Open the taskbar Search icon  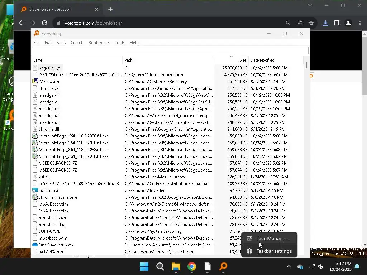click(x=160, y=266)
